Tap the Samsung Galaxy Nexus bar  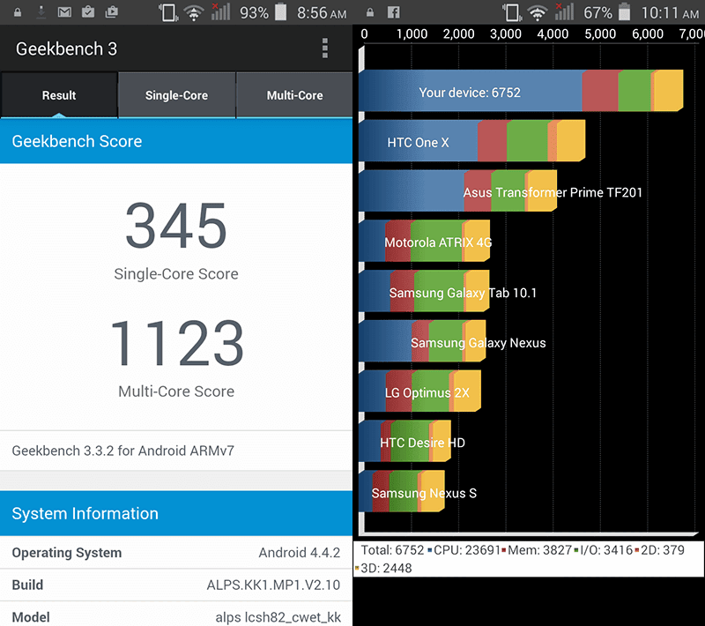tap(422, 341)
